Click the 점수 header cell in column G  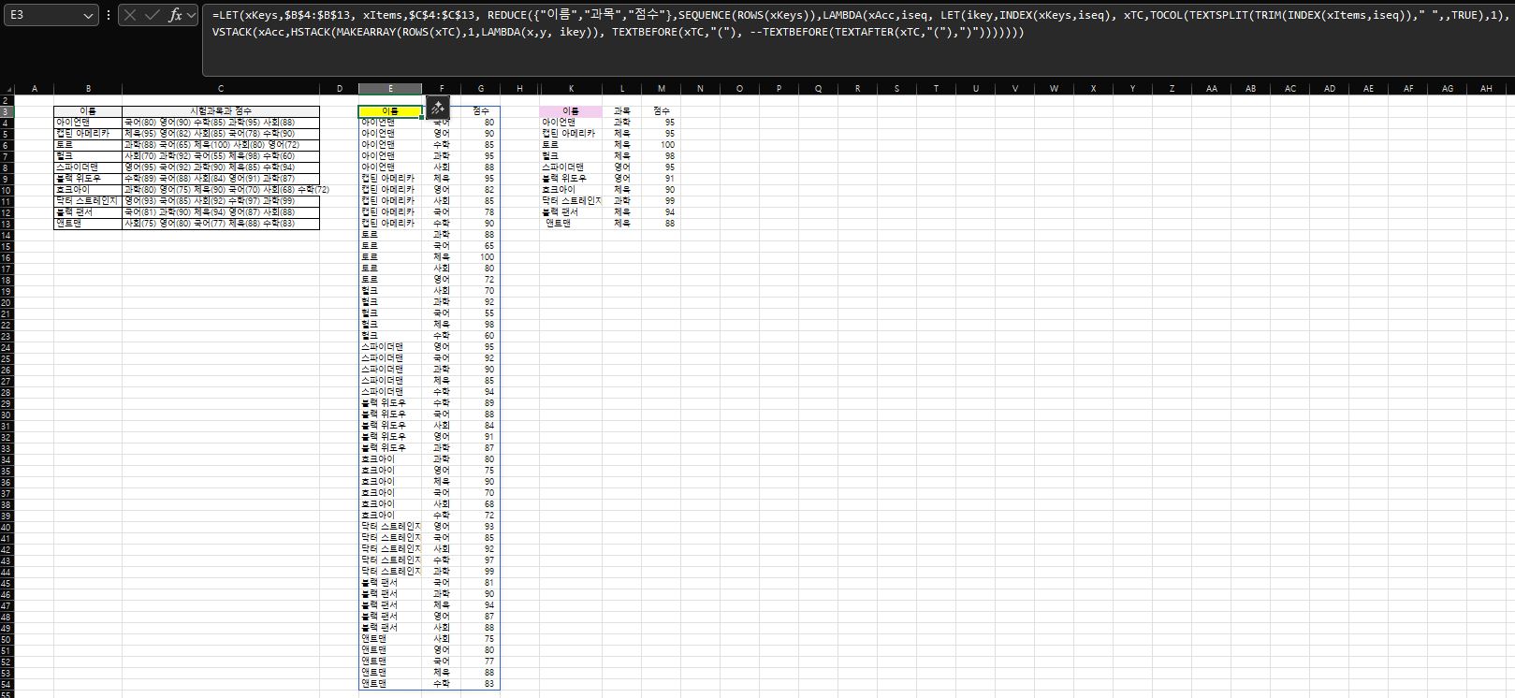[x=480, y=111]
